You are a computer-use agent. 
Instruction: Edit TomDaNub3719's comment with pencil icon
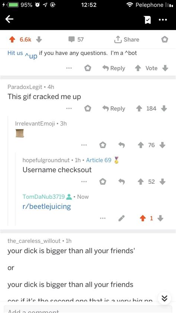[121, 218]
